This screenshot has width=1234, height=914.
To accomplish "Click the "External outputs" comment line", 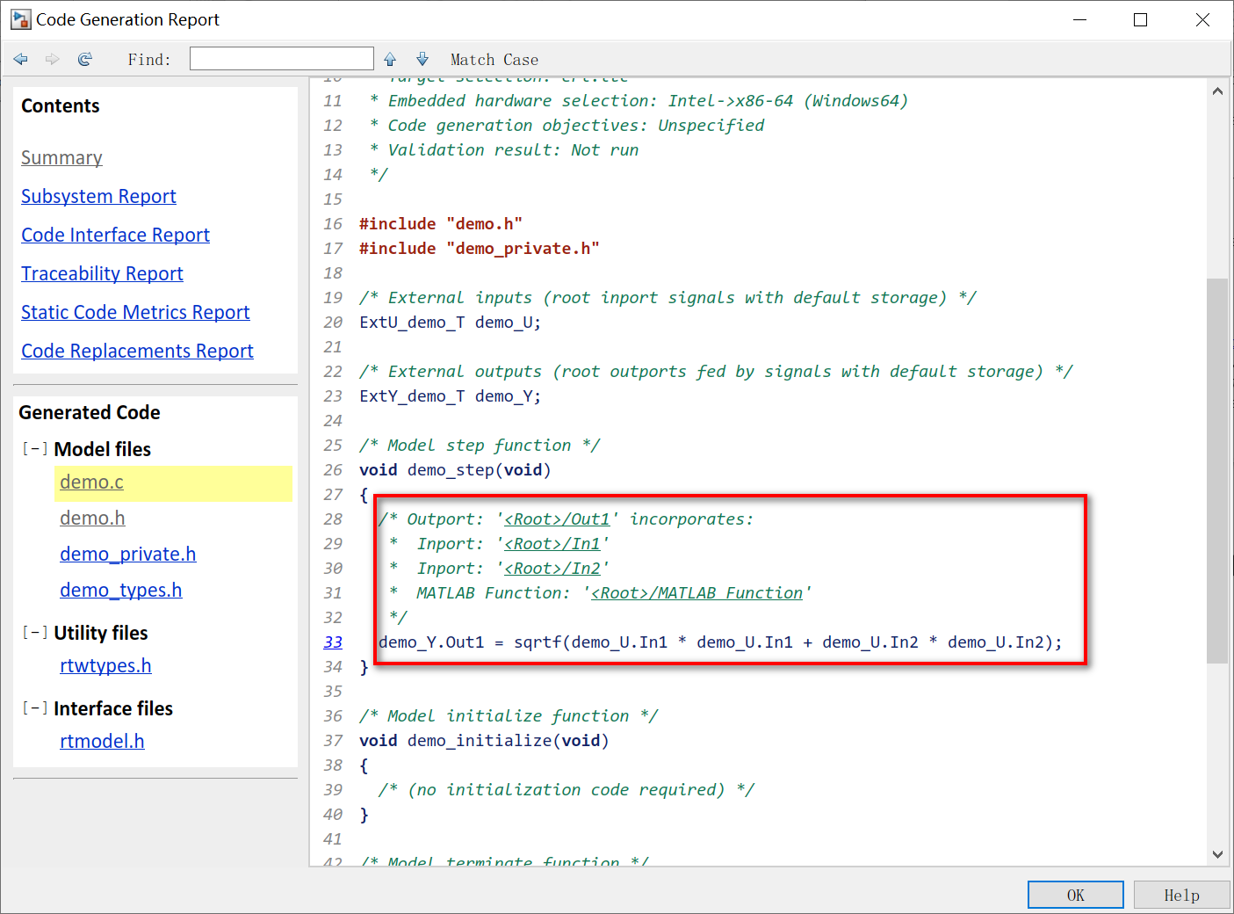I will 716,372.
